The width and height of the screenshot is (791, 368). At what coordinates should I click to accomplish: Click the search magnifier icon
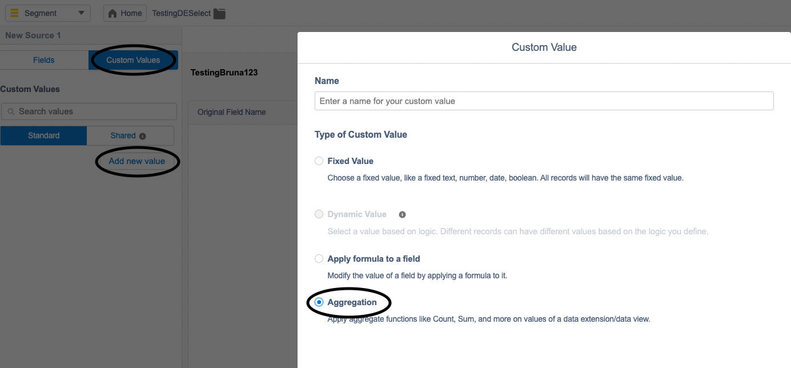coord(11,112)
